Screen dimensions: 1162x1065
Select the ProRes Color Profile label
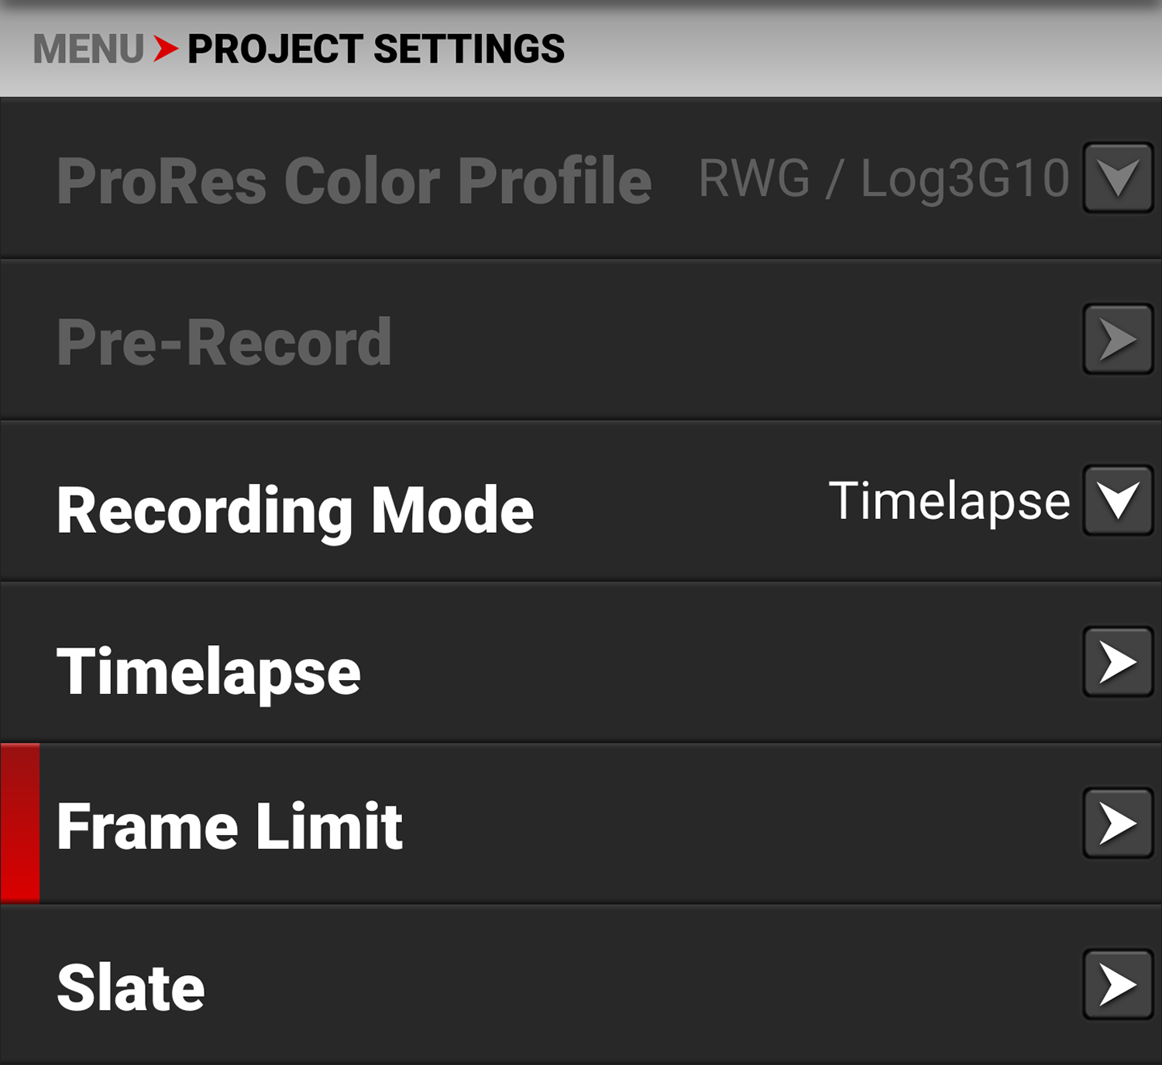tap(354, 180)
